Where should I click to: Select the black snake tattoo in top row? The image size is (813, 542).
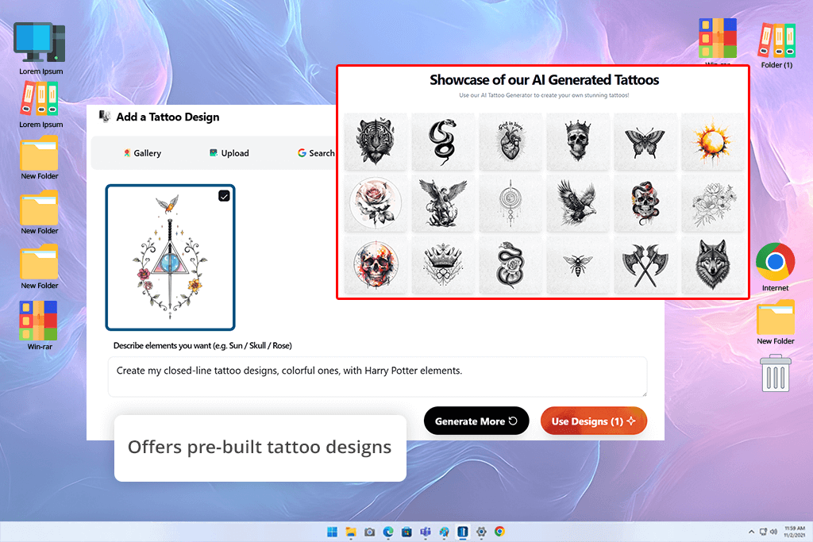pos(443,141)
